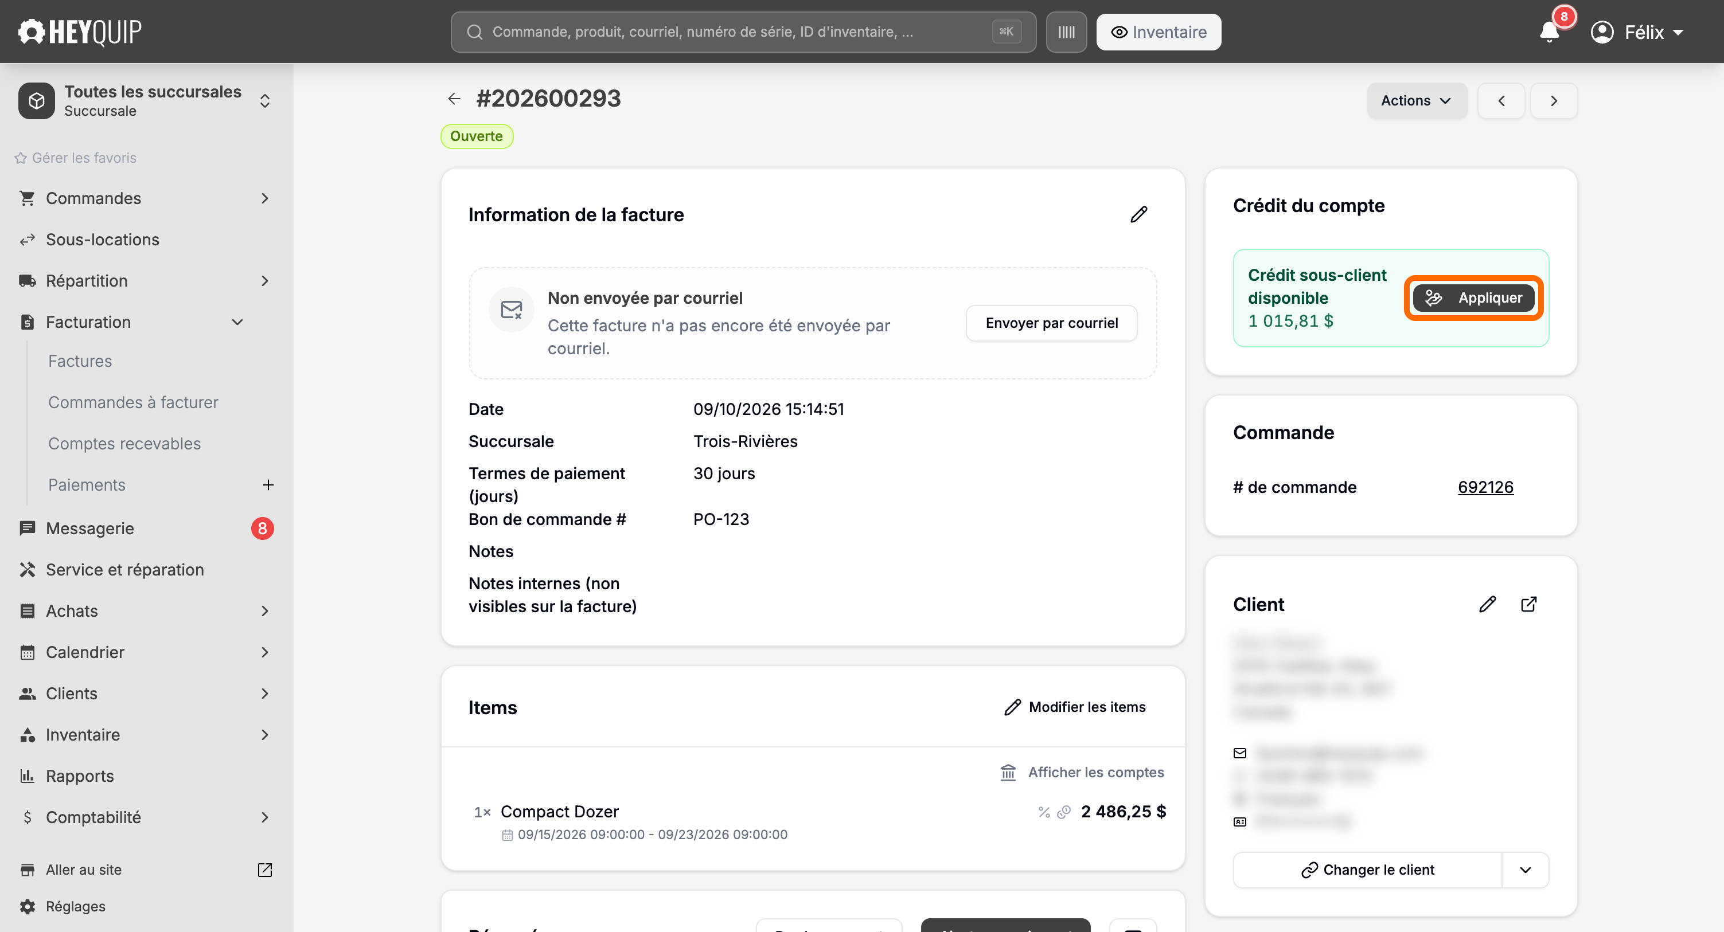Open Commandes à facturer

point(133,402)
